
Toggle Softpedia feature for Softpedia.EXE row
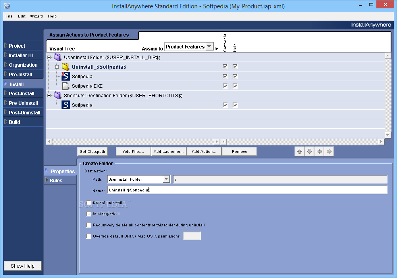point(225,86)
